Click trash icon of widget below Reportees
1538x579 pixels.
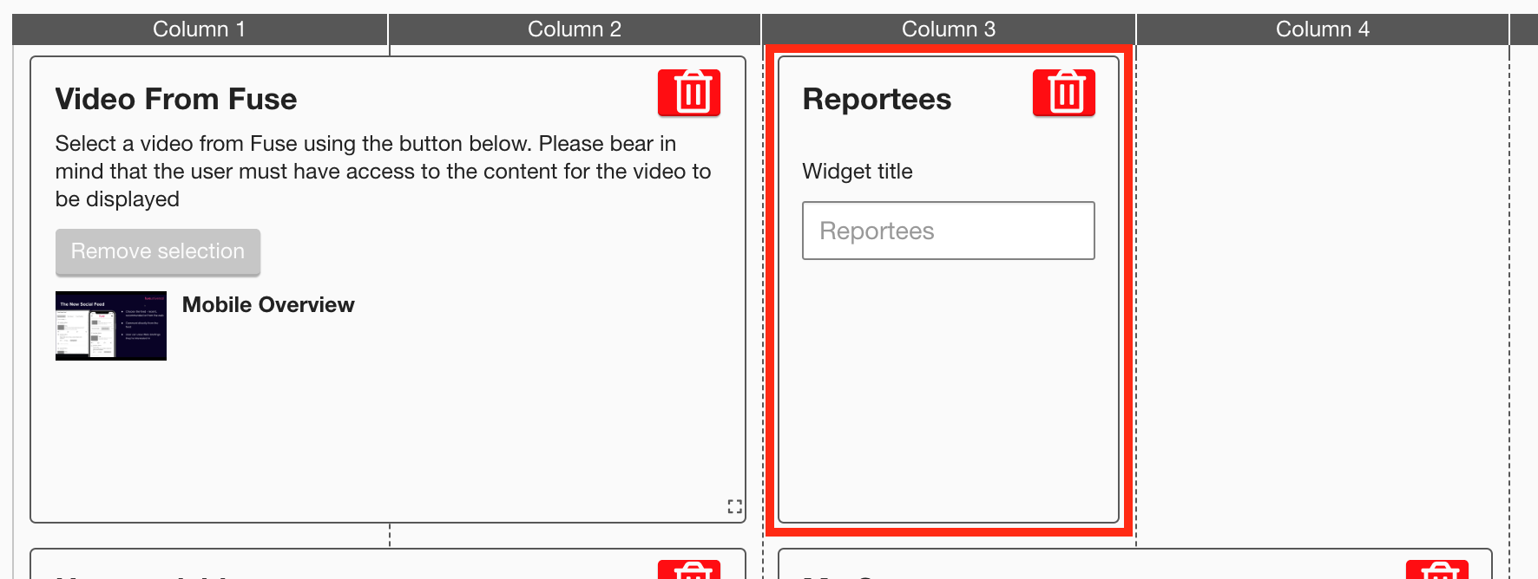pos(1436,570)
